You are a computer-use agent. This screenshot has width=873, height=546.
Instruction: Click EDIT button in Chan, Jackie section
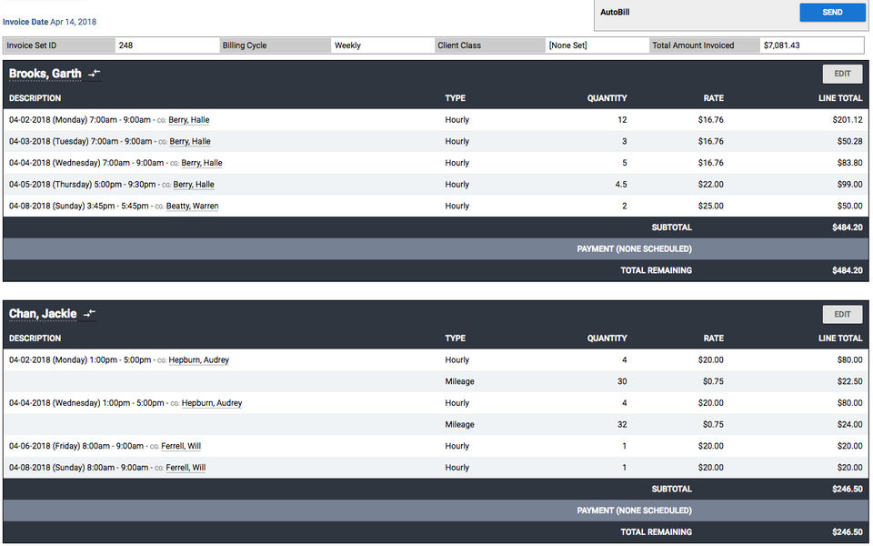842,314
